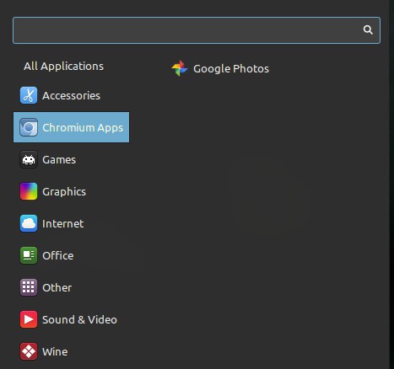This screenshot has height=369, width=394.
Task: Pick the Wine category label
Action: (x=55, y=352)
